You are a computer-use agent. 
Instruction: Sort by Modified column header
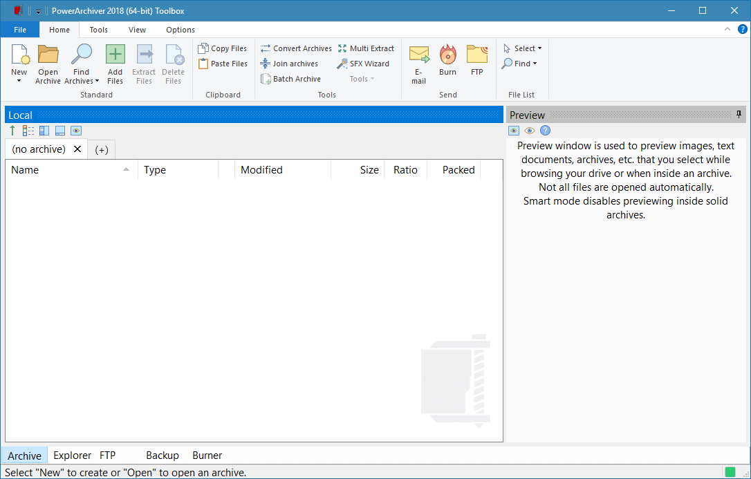283,170
